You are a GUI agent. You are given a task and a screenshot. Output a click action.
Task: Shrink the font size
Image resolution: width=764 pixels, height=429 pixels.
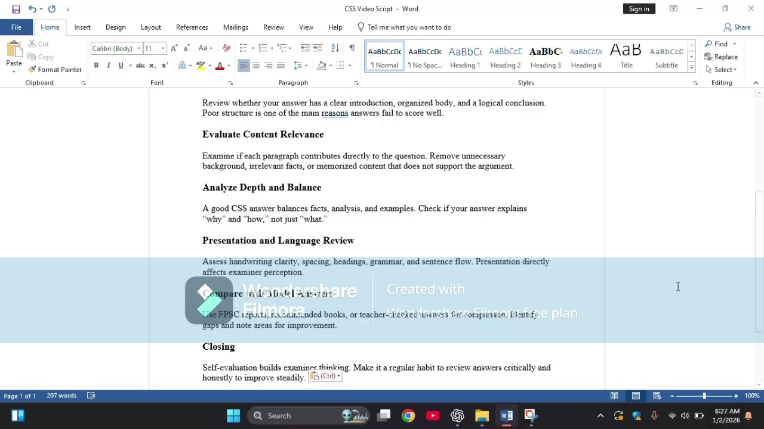(x=186, y=48)
